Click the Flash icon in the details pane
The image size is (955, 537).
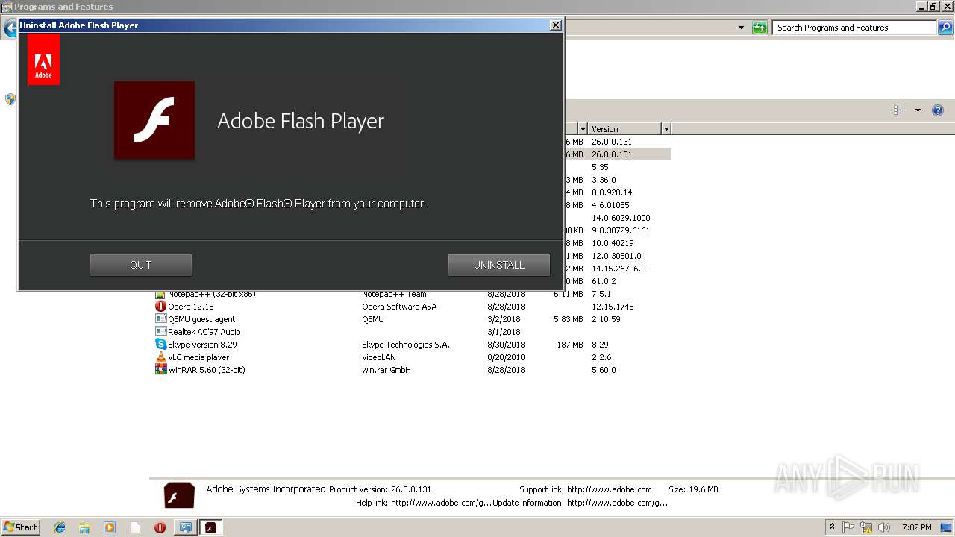pos(179,495)
